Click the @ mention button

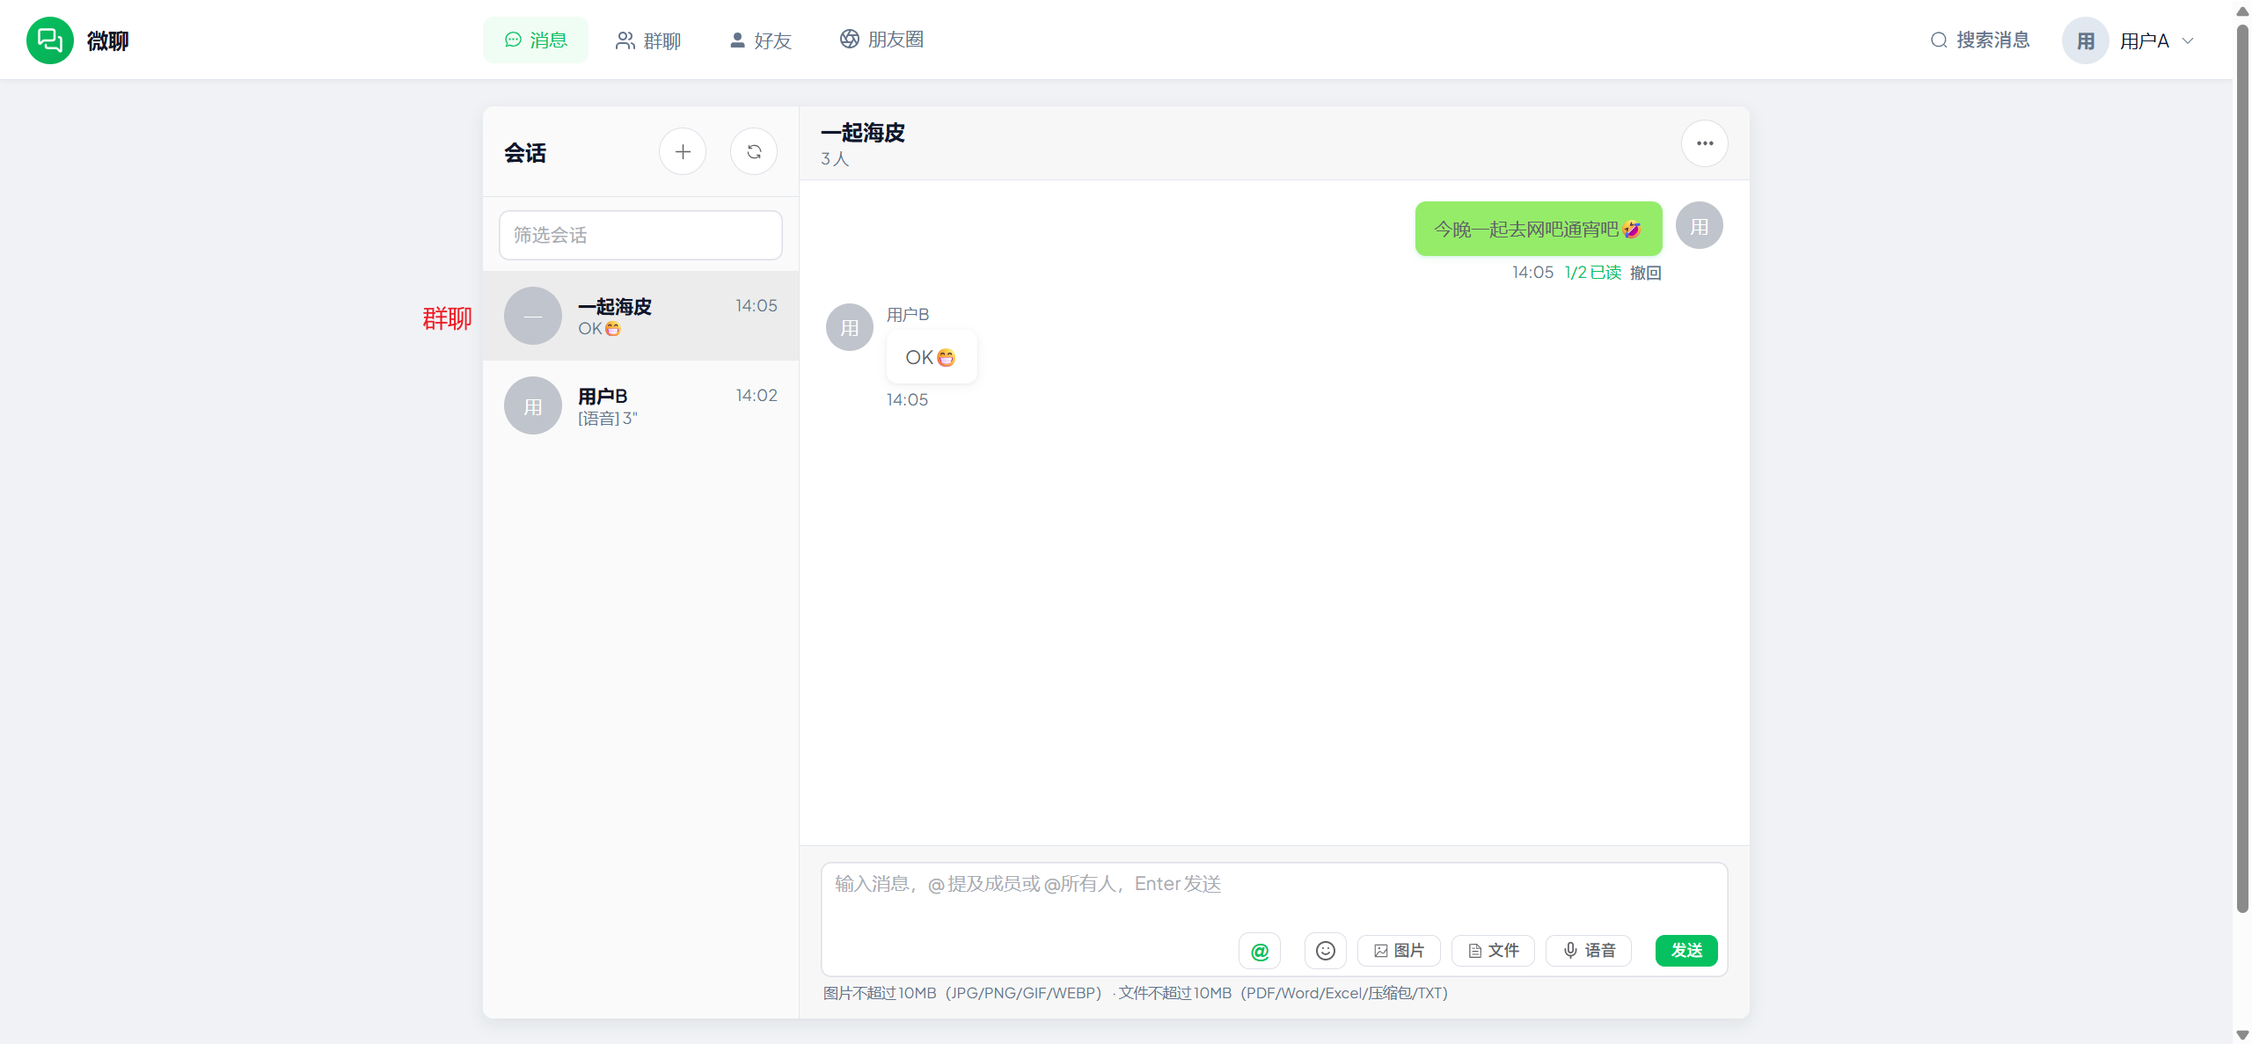point(1260,951)
